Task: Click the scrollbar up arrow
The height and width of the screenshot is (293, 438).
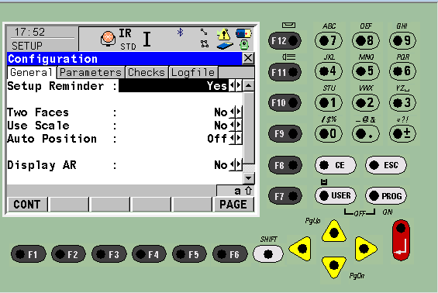Action: [249, 85]
